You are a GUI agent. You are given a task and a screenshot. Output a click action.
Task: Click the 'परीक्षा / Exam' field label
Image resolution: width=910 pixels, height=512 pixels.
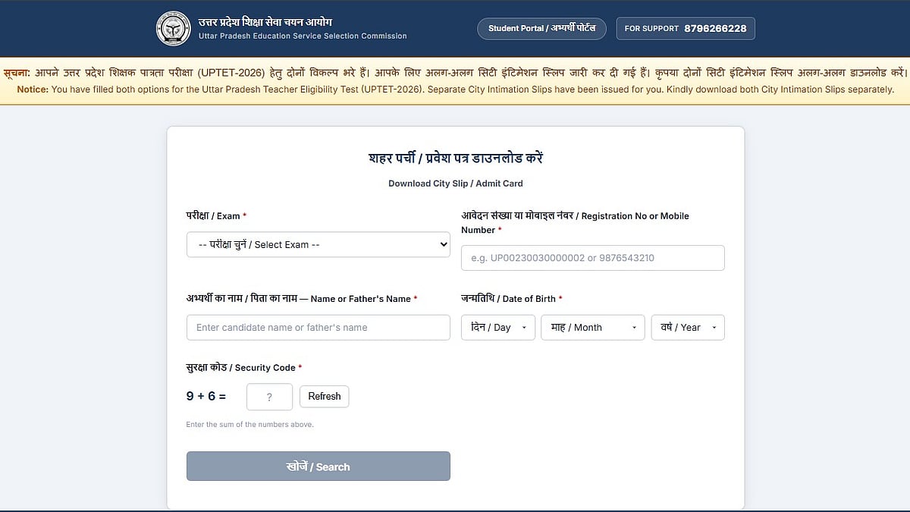point(216,216)
